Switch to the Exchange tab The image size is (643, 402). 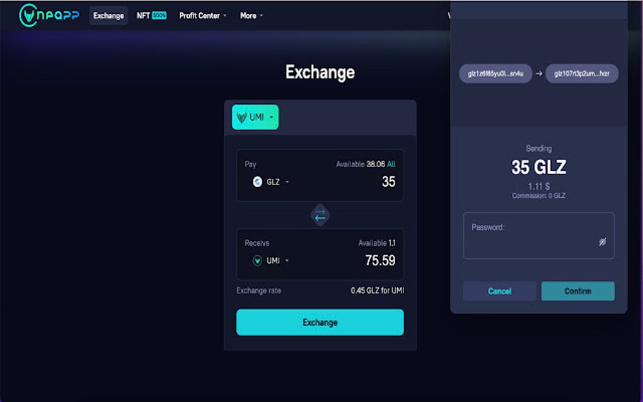108,16
